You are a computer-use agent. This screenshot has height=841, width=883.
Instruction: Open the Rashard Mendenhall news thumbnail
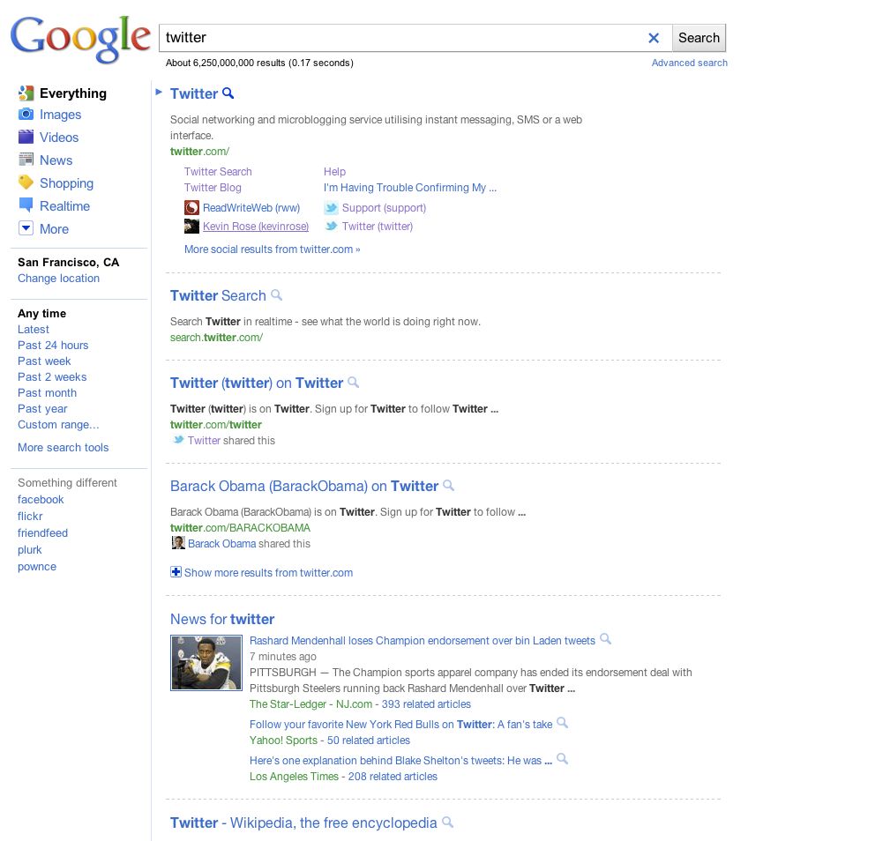click(206, 663)
